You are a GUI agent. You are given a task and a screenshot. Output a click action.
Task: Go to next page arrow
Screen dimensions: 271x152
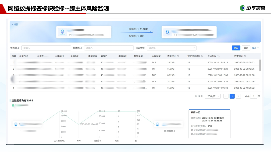point(238,96)
